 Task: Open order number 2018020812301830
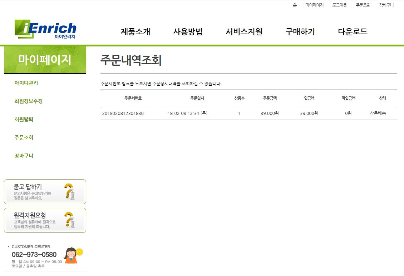[123, 114]
